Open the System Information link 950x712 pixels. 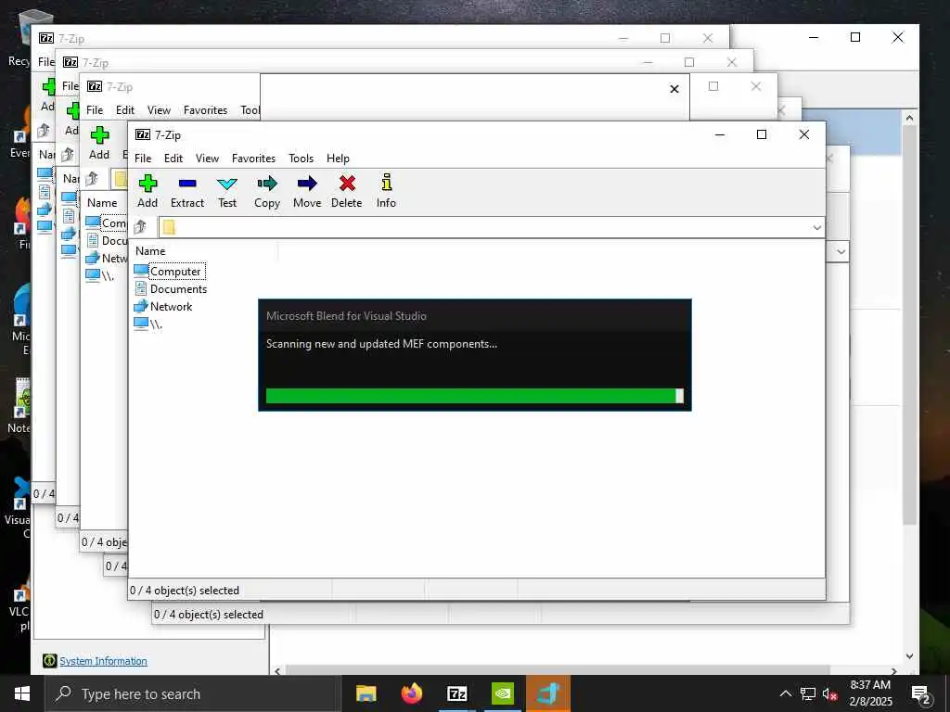(103, 661)
